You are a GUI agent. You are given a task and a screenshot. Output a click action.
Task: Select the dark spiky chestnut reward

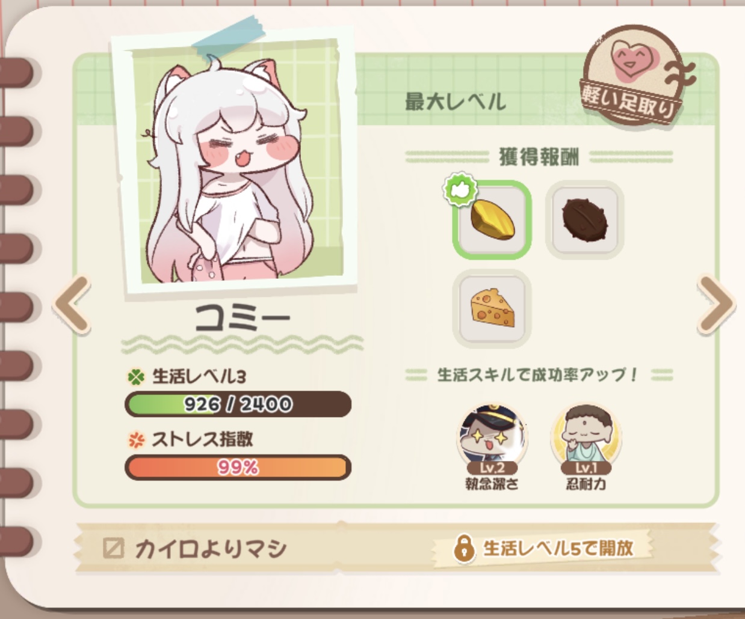point(584,219)
